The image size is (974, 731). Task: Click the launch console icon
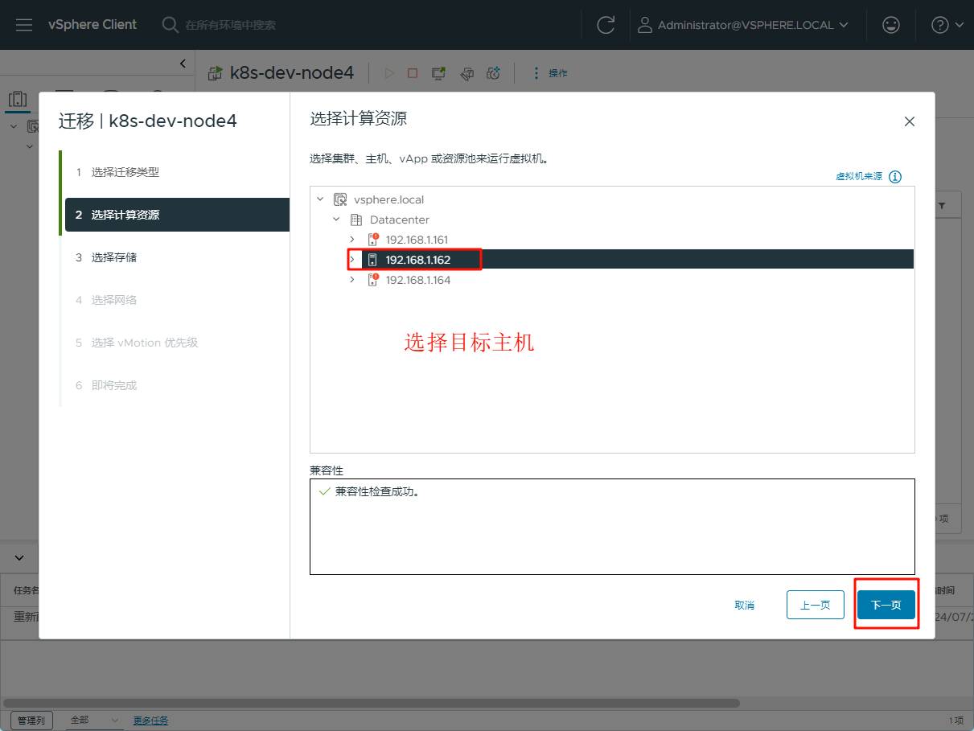[438, 73]
